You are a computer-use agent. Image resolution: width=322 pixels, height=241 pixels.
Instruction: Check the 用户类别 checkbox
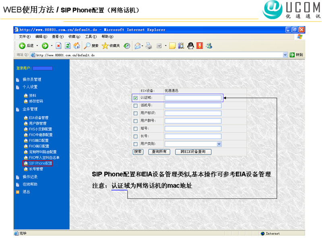136,144
